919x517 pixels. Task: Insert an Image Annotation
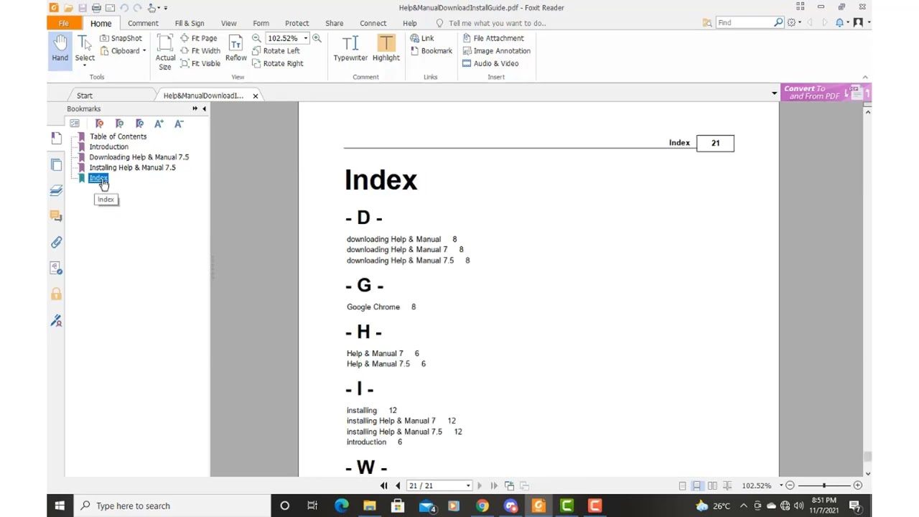click(x=496, y=51)
